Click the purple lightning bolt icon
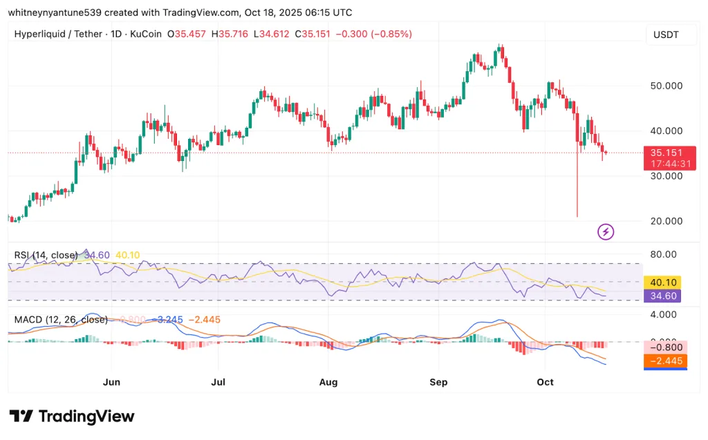Image resolution: width=708 pixels, height=440 pixels. (x=606, y=232)
